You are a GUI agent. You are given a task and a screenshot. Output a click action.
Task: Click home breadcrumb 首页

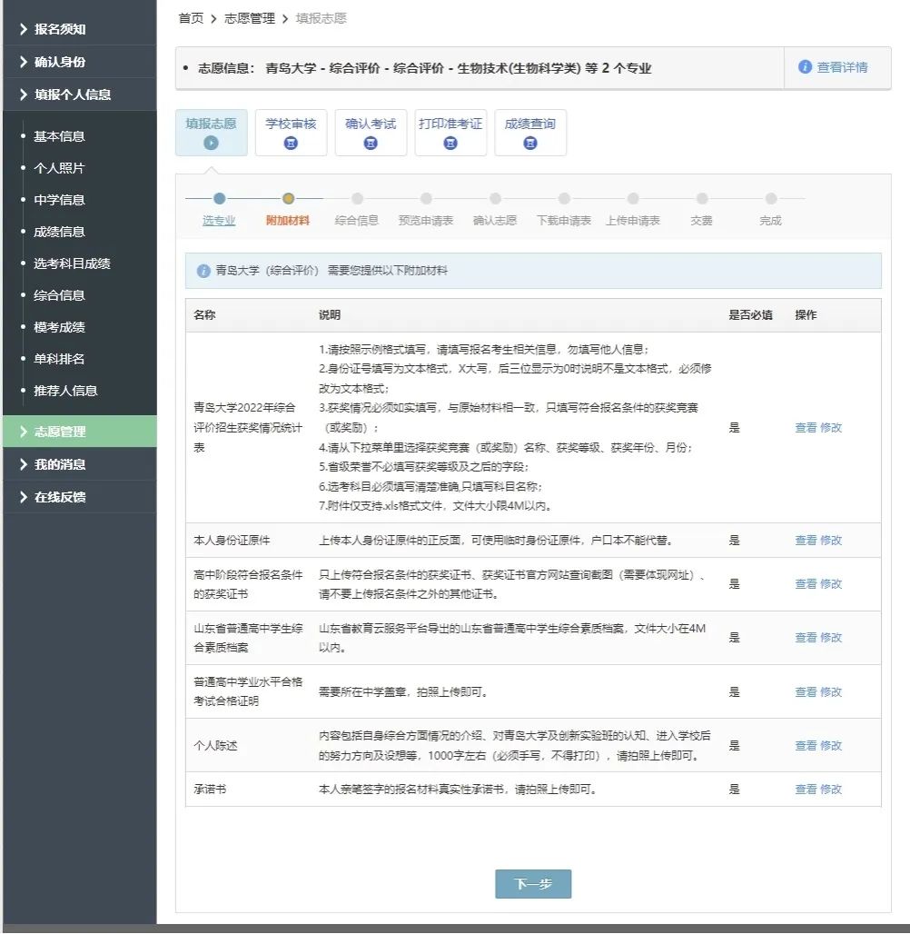pos(191,18)
